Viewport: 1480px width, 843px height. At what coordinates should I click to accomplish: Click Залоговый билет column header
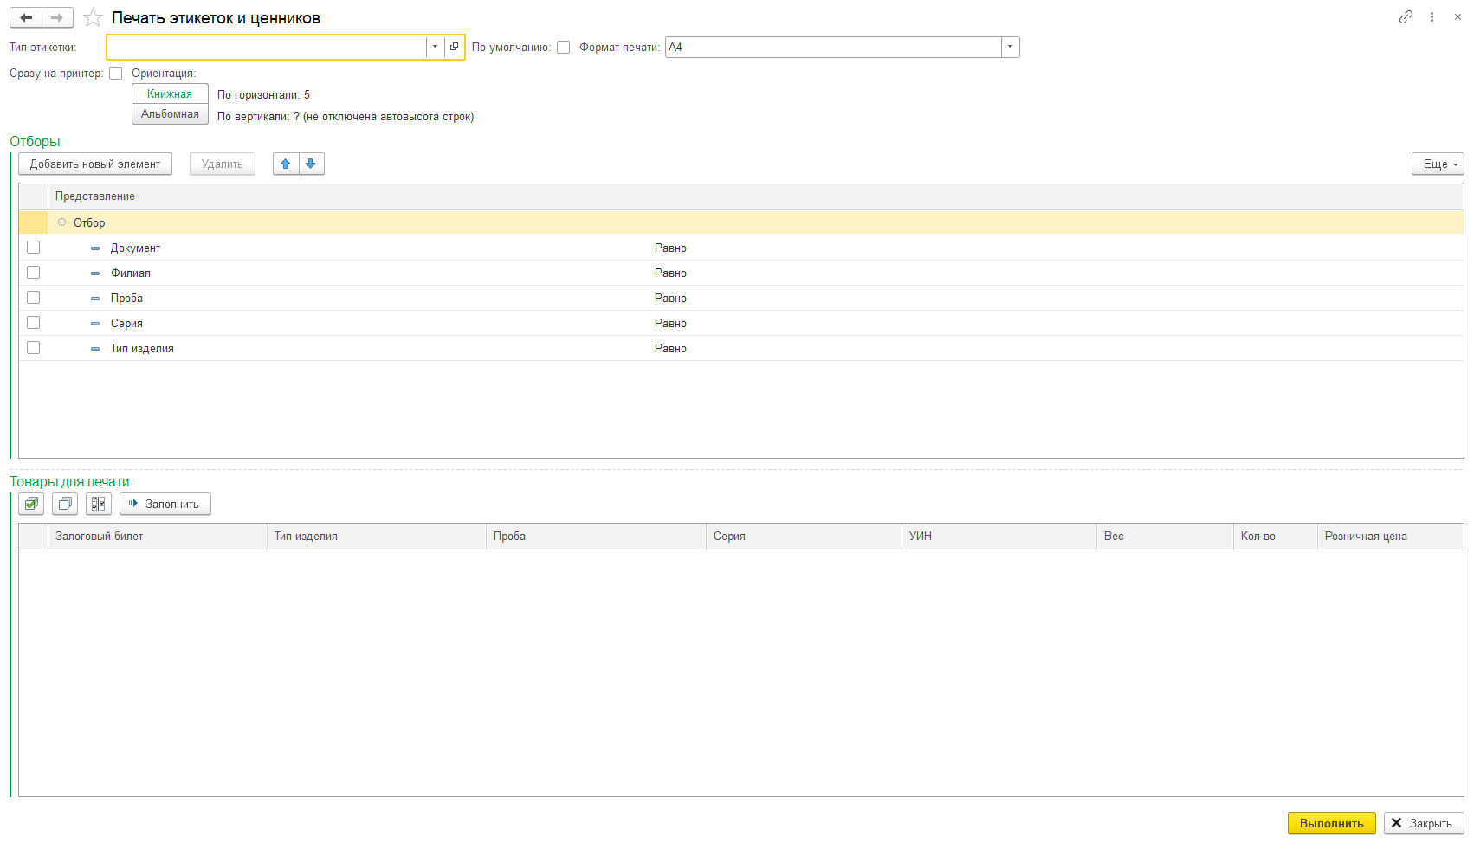click(158, 537)
